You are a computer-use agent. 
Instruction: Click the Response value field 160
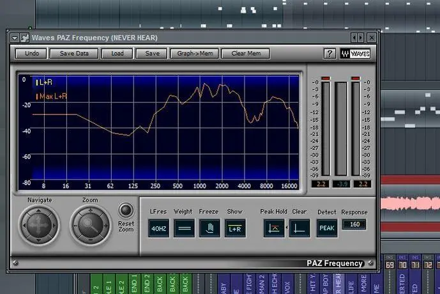point(354,224)
